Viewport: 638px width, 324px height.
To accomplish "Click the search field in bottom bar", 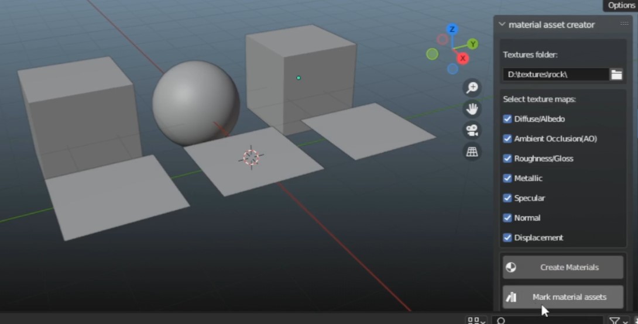I will point(547,320).
